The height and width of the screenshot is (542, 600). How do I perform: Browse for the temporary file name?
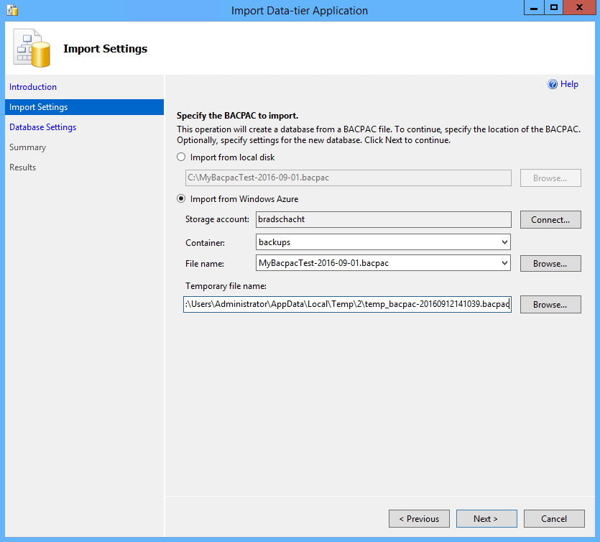(550, 305)
